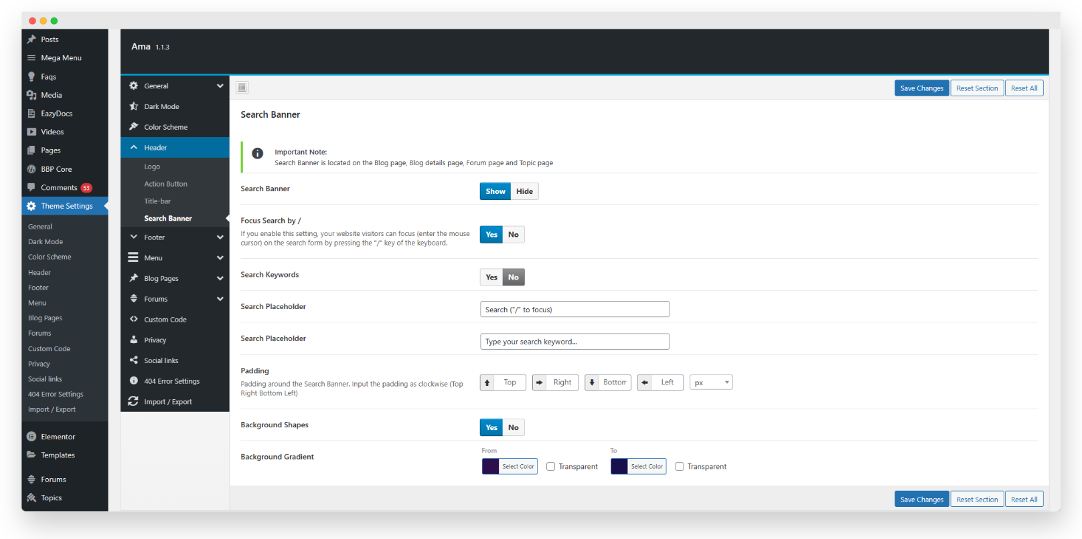Click the expand-all sections icon in toolbar
The height and width of the screenshot is (539, 1082).
pos(242,88)
